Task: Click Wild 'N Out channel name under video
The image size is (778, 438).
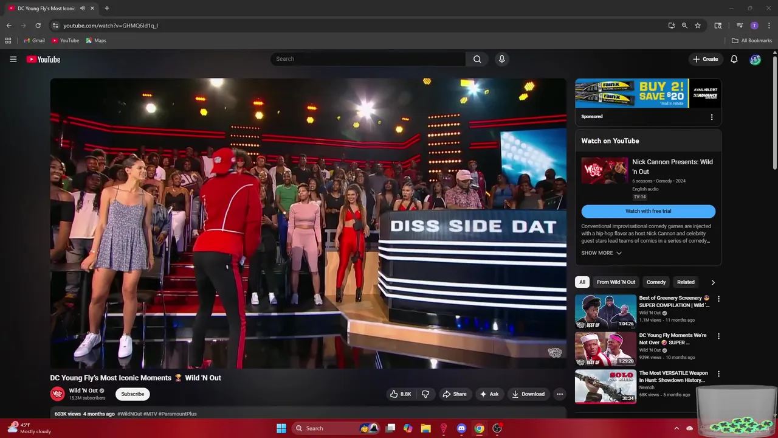Action: click(83, 391)
